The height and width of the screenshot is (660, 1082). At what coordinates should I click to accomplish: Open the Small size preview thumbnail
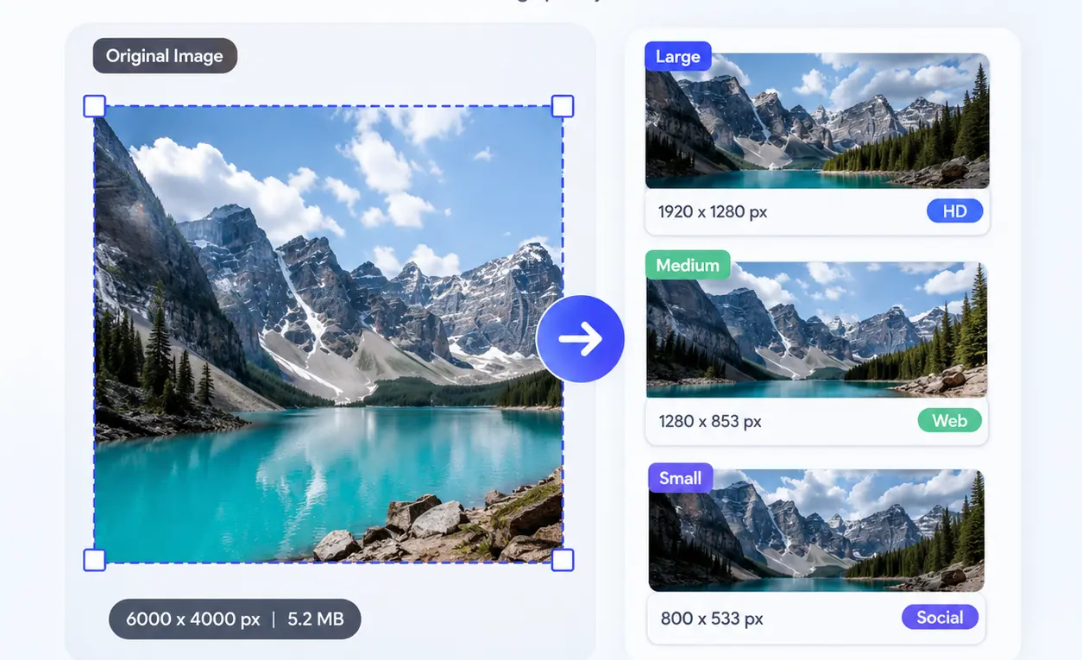817,531
